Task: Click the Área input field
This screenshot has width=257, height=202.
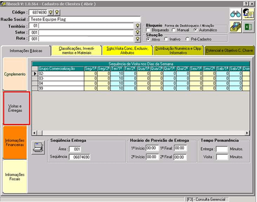Action: click(x=75, y=149)
